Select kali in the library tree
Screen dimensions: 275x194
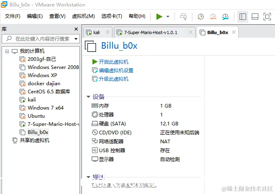pos(32,100)
